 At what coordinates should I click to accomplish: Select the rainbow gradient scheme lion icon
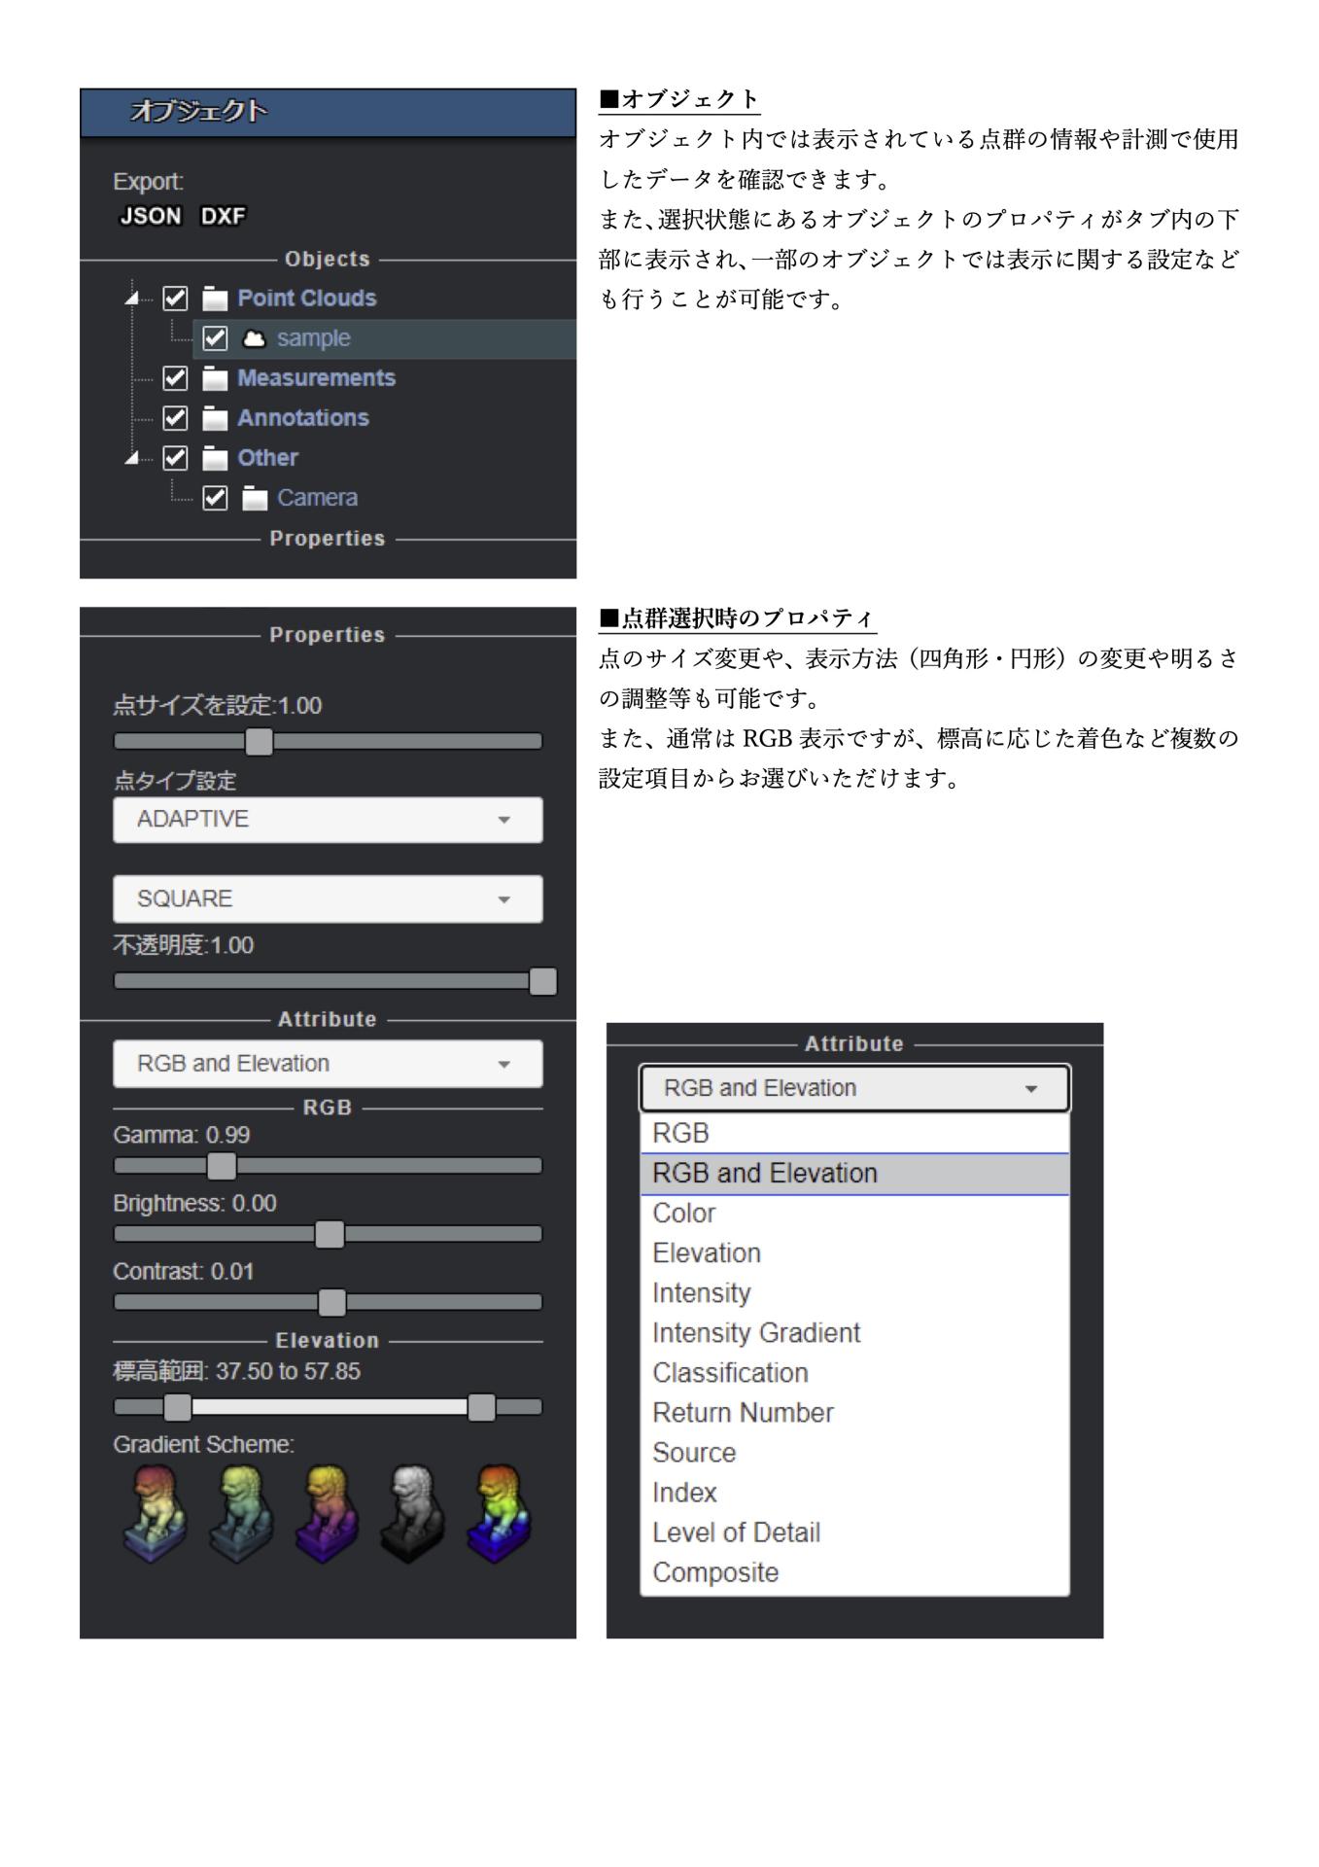pos(499,1513)
